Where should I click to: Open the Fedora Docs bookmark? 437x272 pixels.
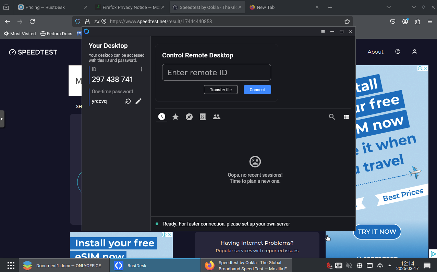(x=56, y=33)
